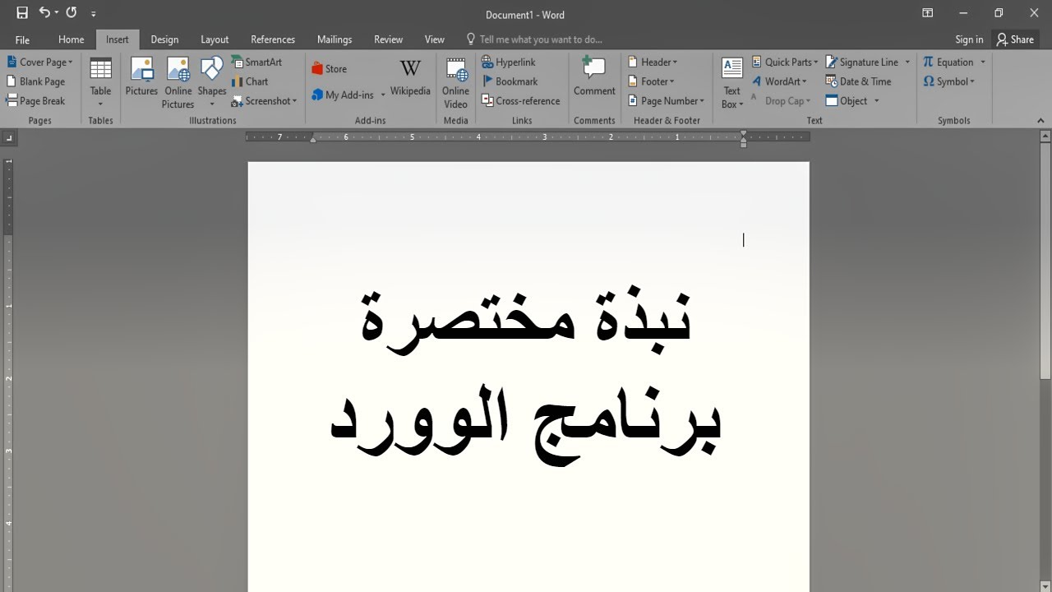Open Quick Parts menu
1052x592 pixels.
pyautogui.click(x=785, y=62)
